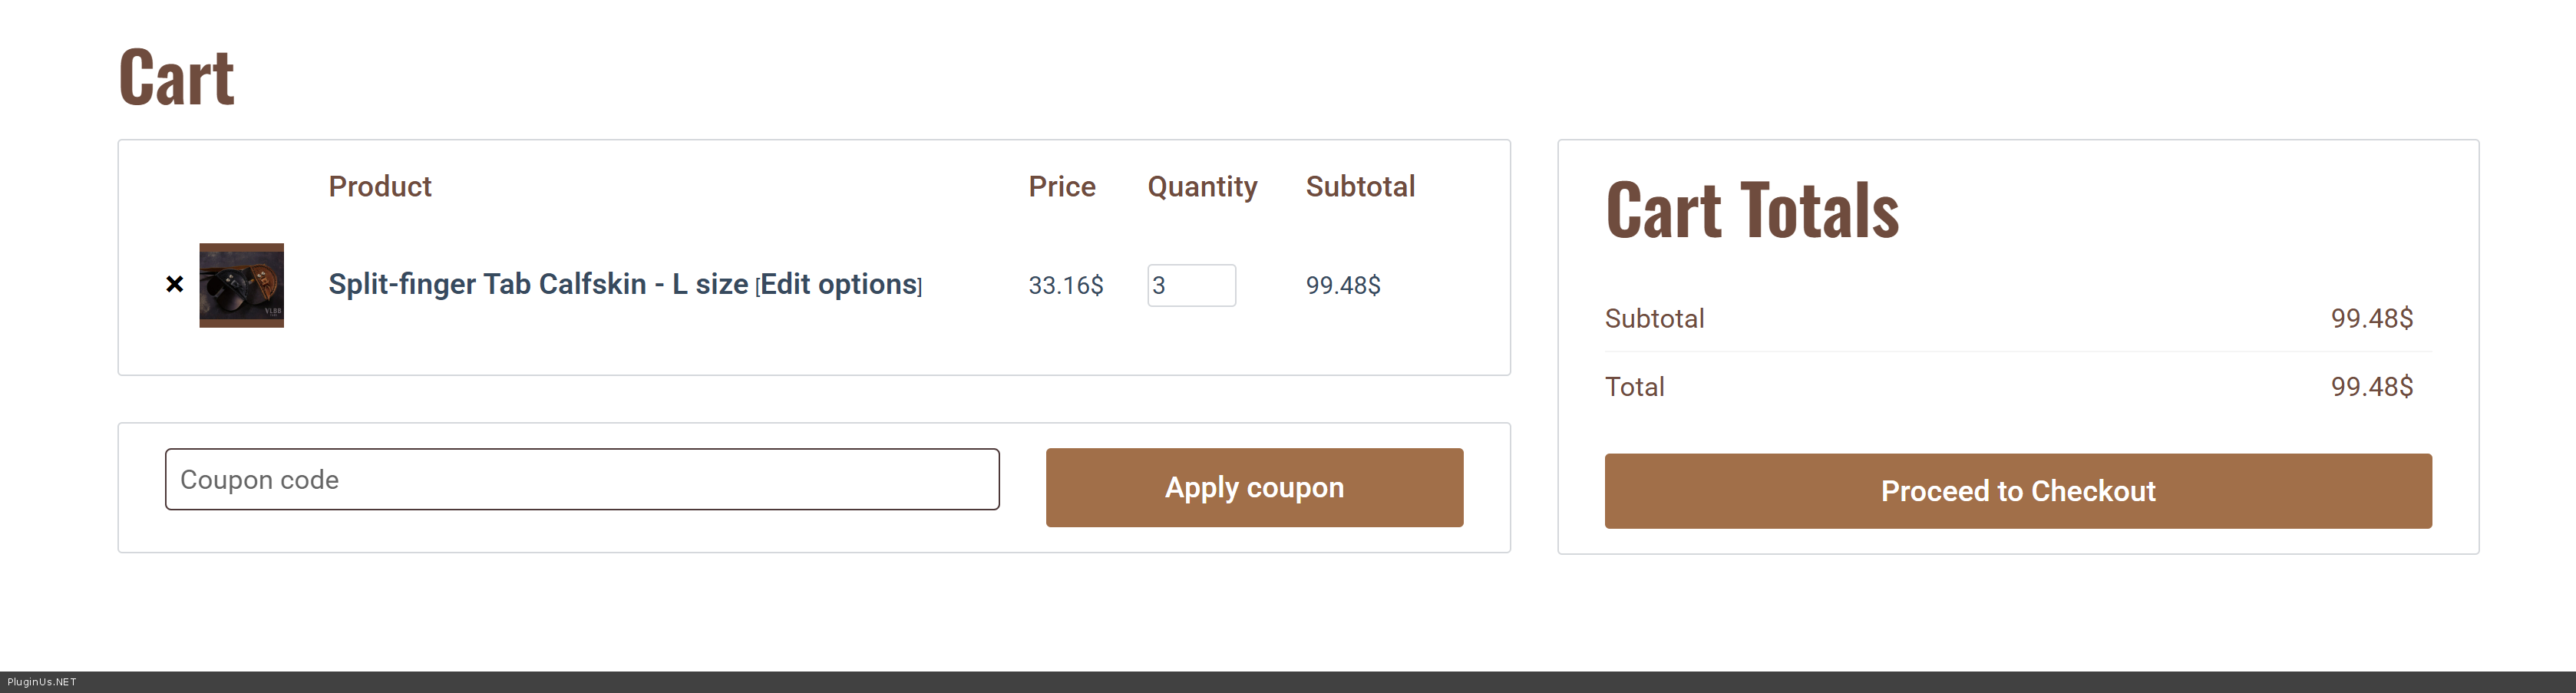Click the Subtotal label in Cart Totals
The image size is (2576, 693).
click(x=1654, y=318)
